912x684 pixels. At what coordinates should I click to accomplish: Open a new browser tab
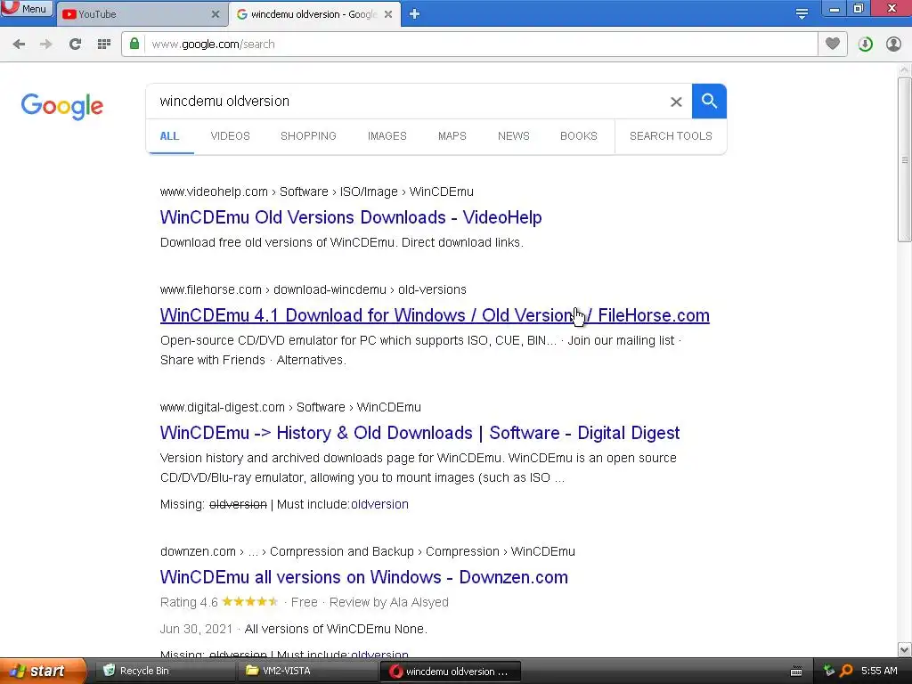(x=414, y=14)
